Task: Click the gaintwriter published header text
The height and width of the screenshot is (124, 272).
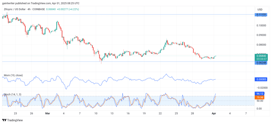Action: click(41, 3)
